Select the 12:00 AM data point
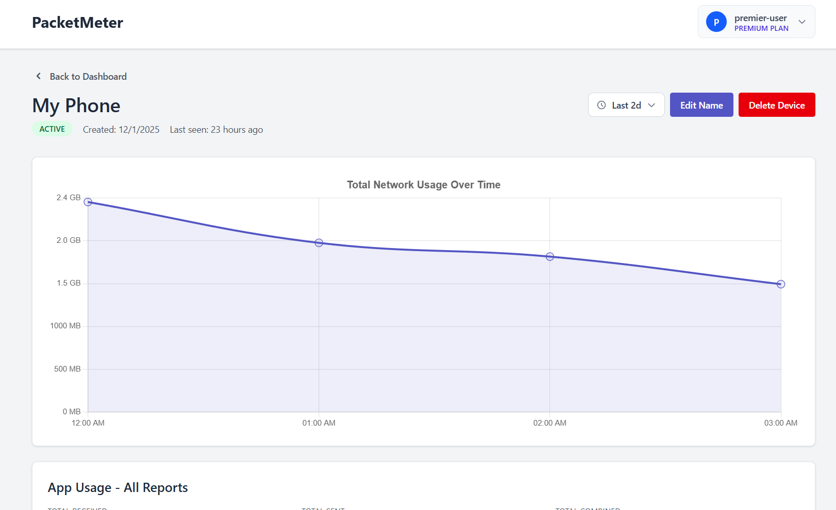Viewport: 836px width, 510px height. 88,202
